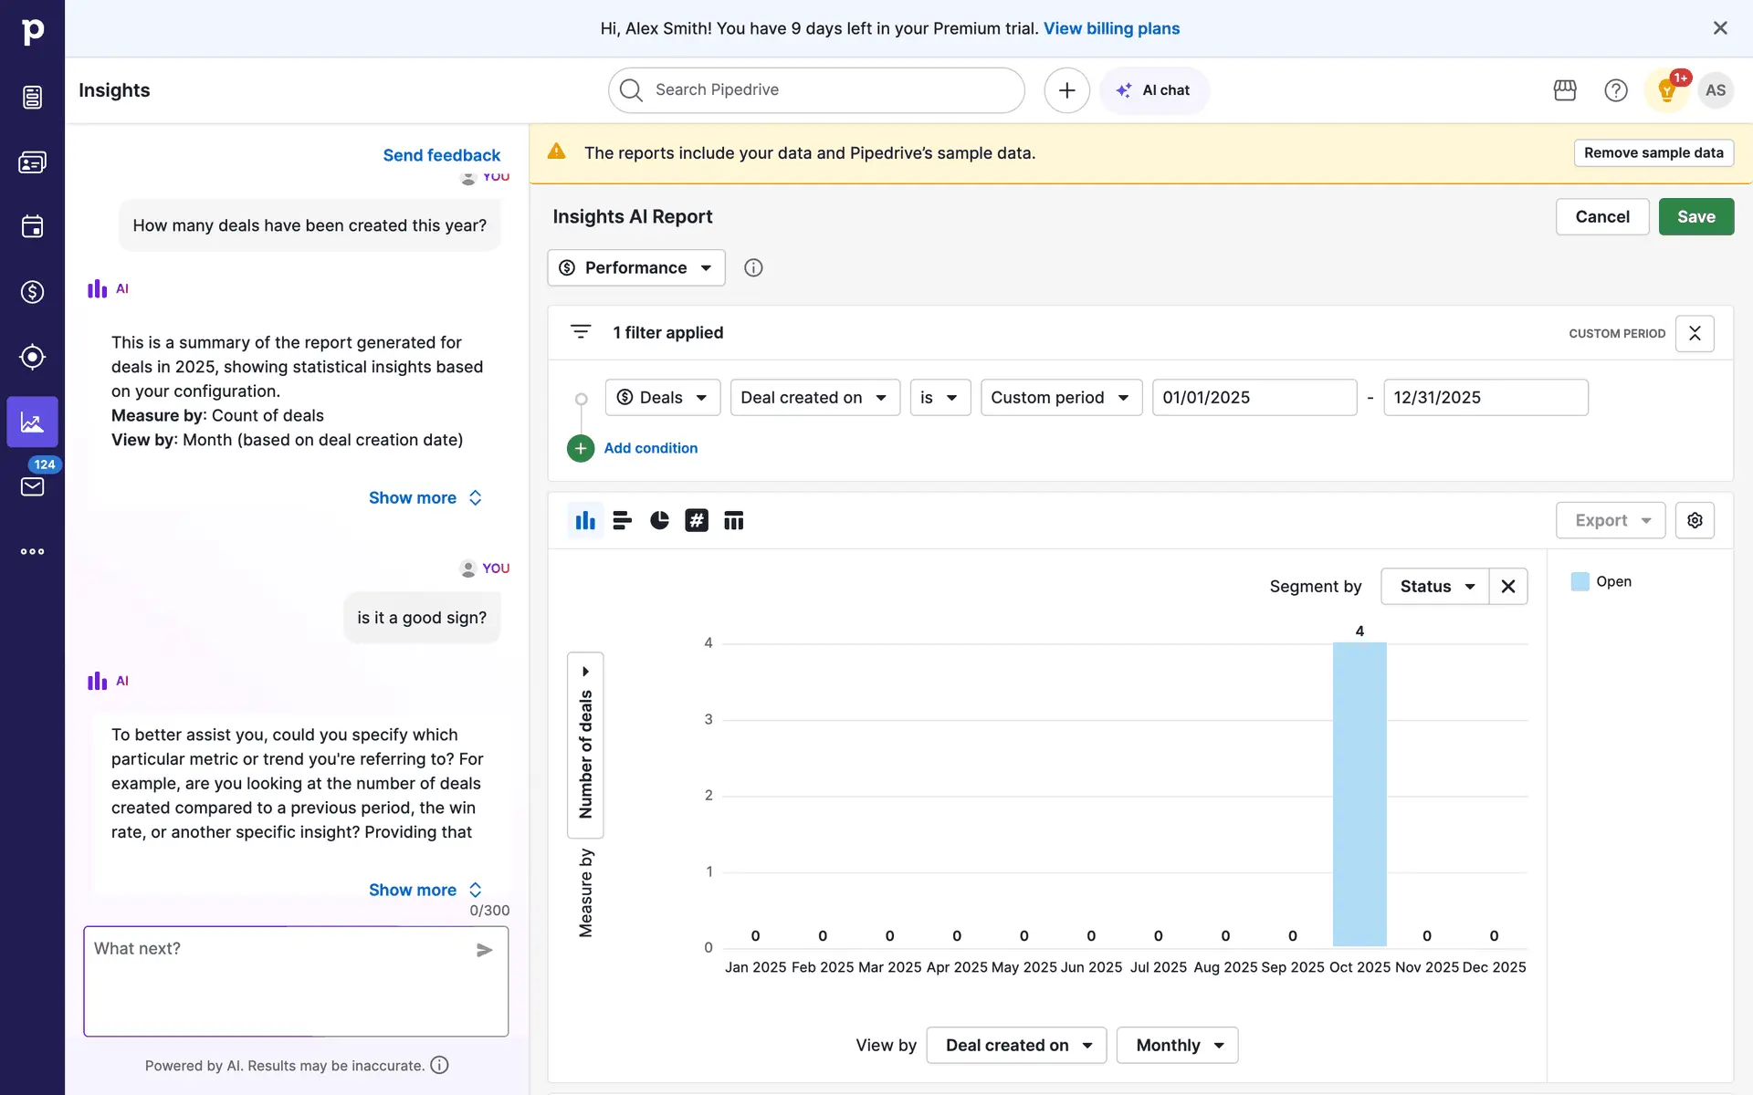The width and height of the screenshot is (1753, 1095).
Task: Send the AI chat message
Action: [x=484, y=950]
